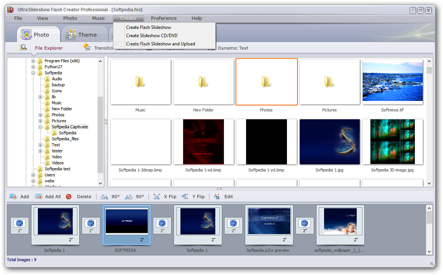Select the Softnews.tif thumbnail

[x=392, y=82]
